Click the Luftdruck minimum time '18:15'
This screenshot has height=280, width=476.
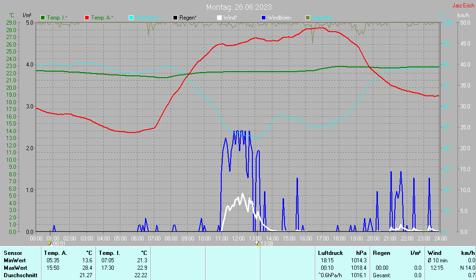click(327, 260)
